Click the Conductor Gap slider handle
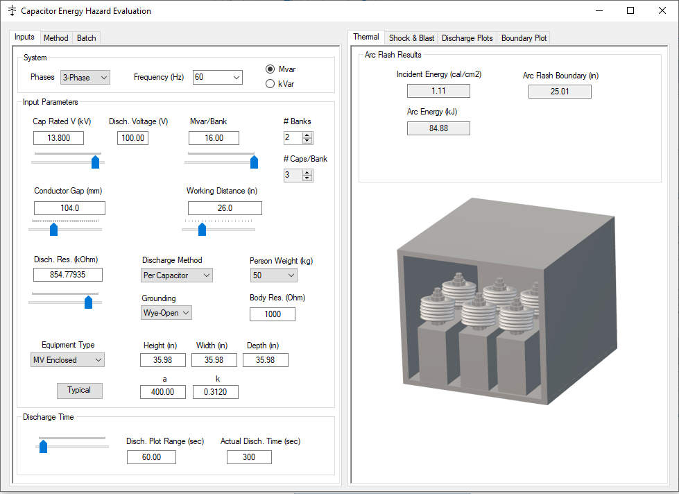 tap(52, 229)
